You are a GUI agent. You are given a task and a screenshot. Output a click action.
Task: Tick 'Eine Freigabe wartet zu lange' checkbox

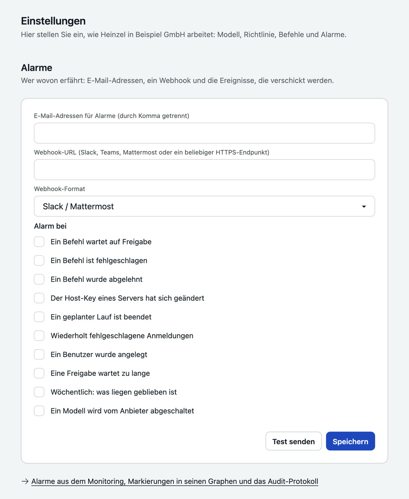tap(39, 373)
